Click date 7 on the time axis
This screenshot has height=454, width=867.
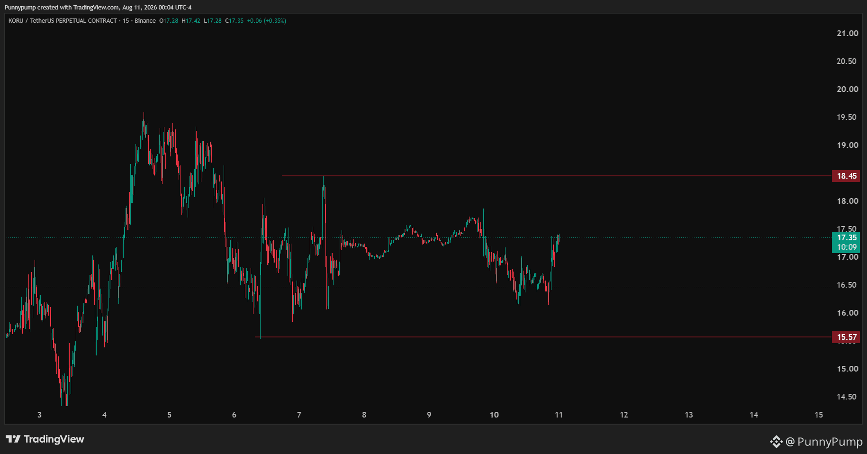pos(299,415)
